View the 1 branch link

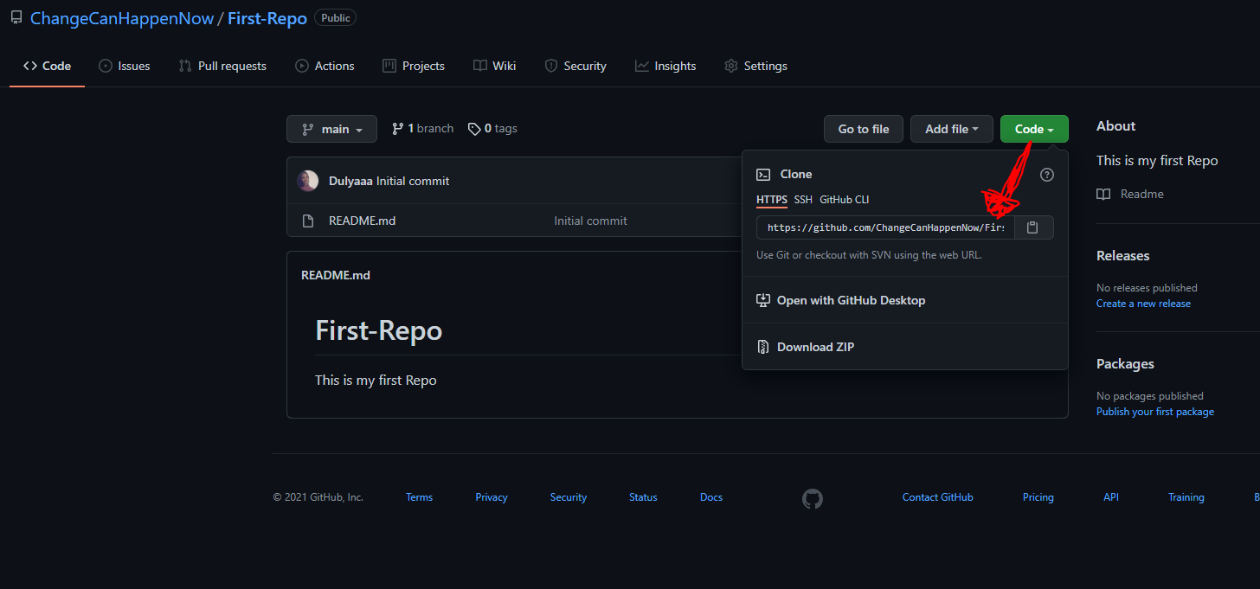coord(422,128)
